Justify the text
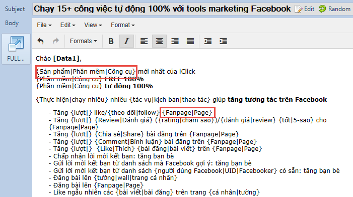This screenshot has width=353, height=197. point(190,41)
